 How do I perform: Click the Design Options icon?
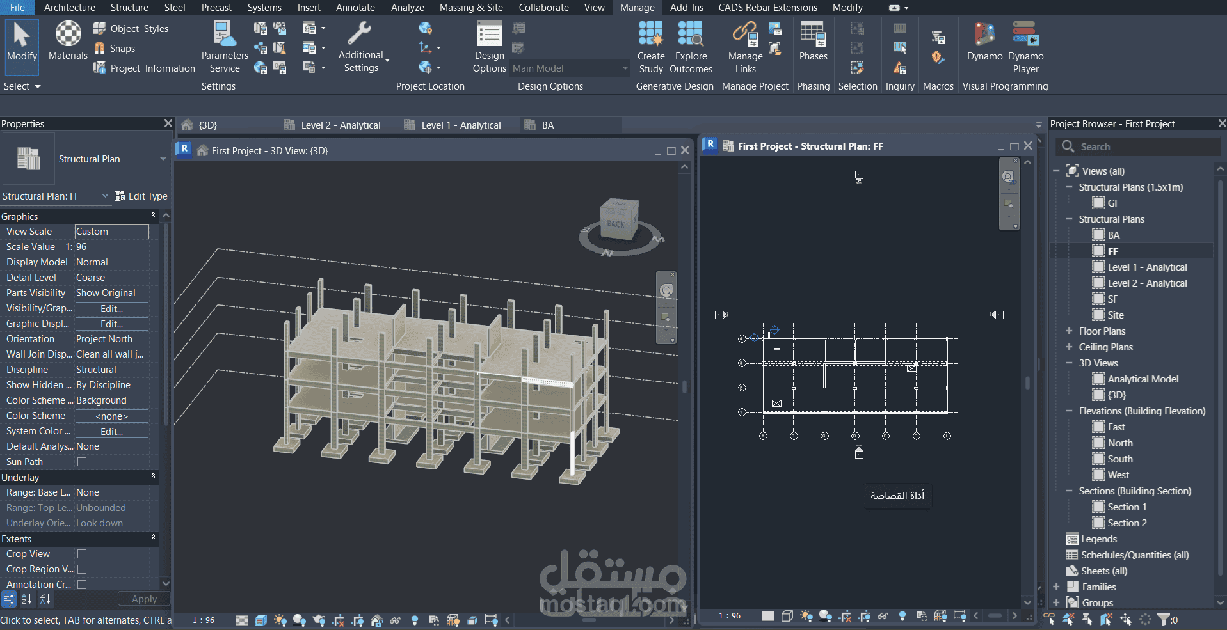[490, 47]
